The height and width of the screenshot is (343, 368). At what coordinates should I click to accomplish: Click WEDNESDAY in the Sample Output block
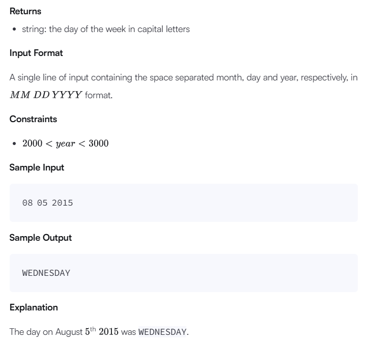tap(46, 273)
